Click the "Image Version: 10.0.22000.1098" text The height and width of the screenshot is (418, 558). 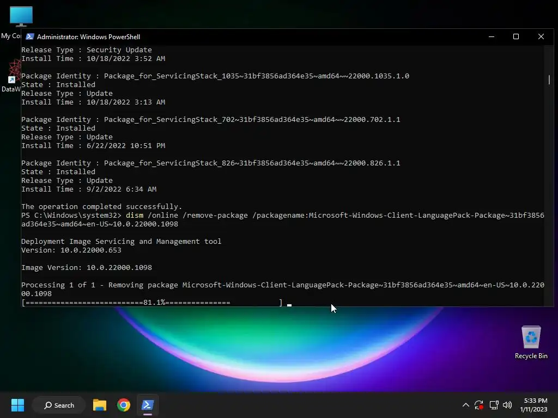(x=87, y=267)
